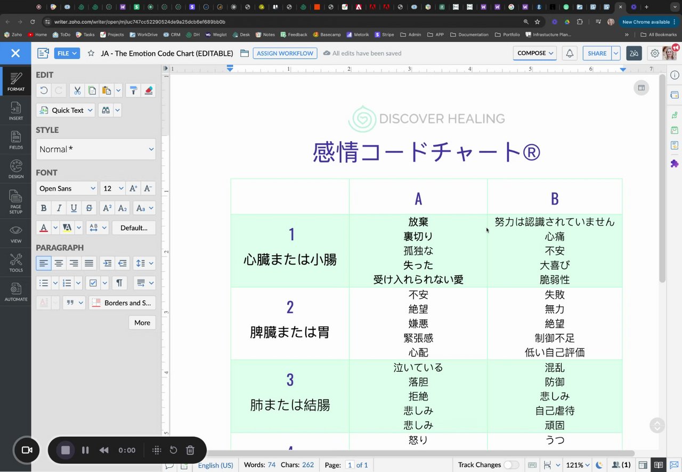Viewport: 682px width, 472px height.
Task: Launch the Zia assistant
Action: click(634, 53)
